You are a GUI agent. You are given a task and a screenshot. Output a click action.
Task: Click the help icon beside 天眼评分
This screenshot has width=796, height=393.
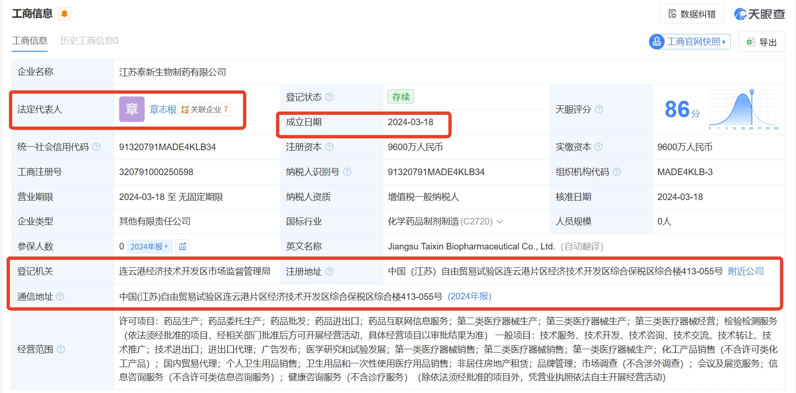click(x=599, y=109)
